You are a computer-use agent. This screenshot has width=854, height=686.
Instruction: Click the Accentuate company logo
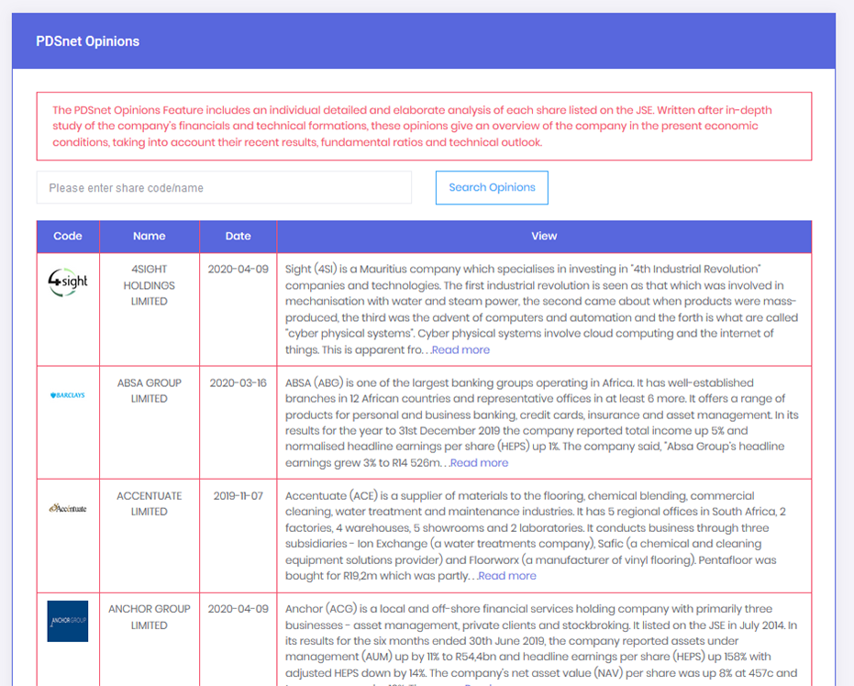tap(68, 508)
